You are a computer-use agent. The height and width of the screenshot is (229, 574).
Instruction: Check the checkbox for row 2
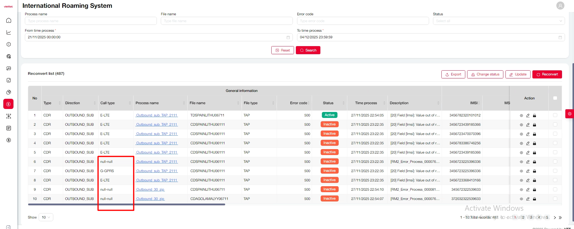click(555, 125)
